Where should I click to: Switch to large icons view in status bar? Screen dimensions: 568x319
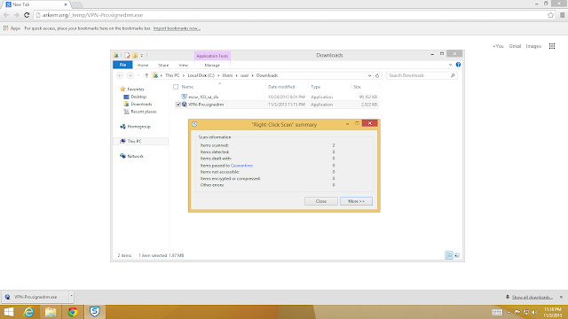[457, 255]
